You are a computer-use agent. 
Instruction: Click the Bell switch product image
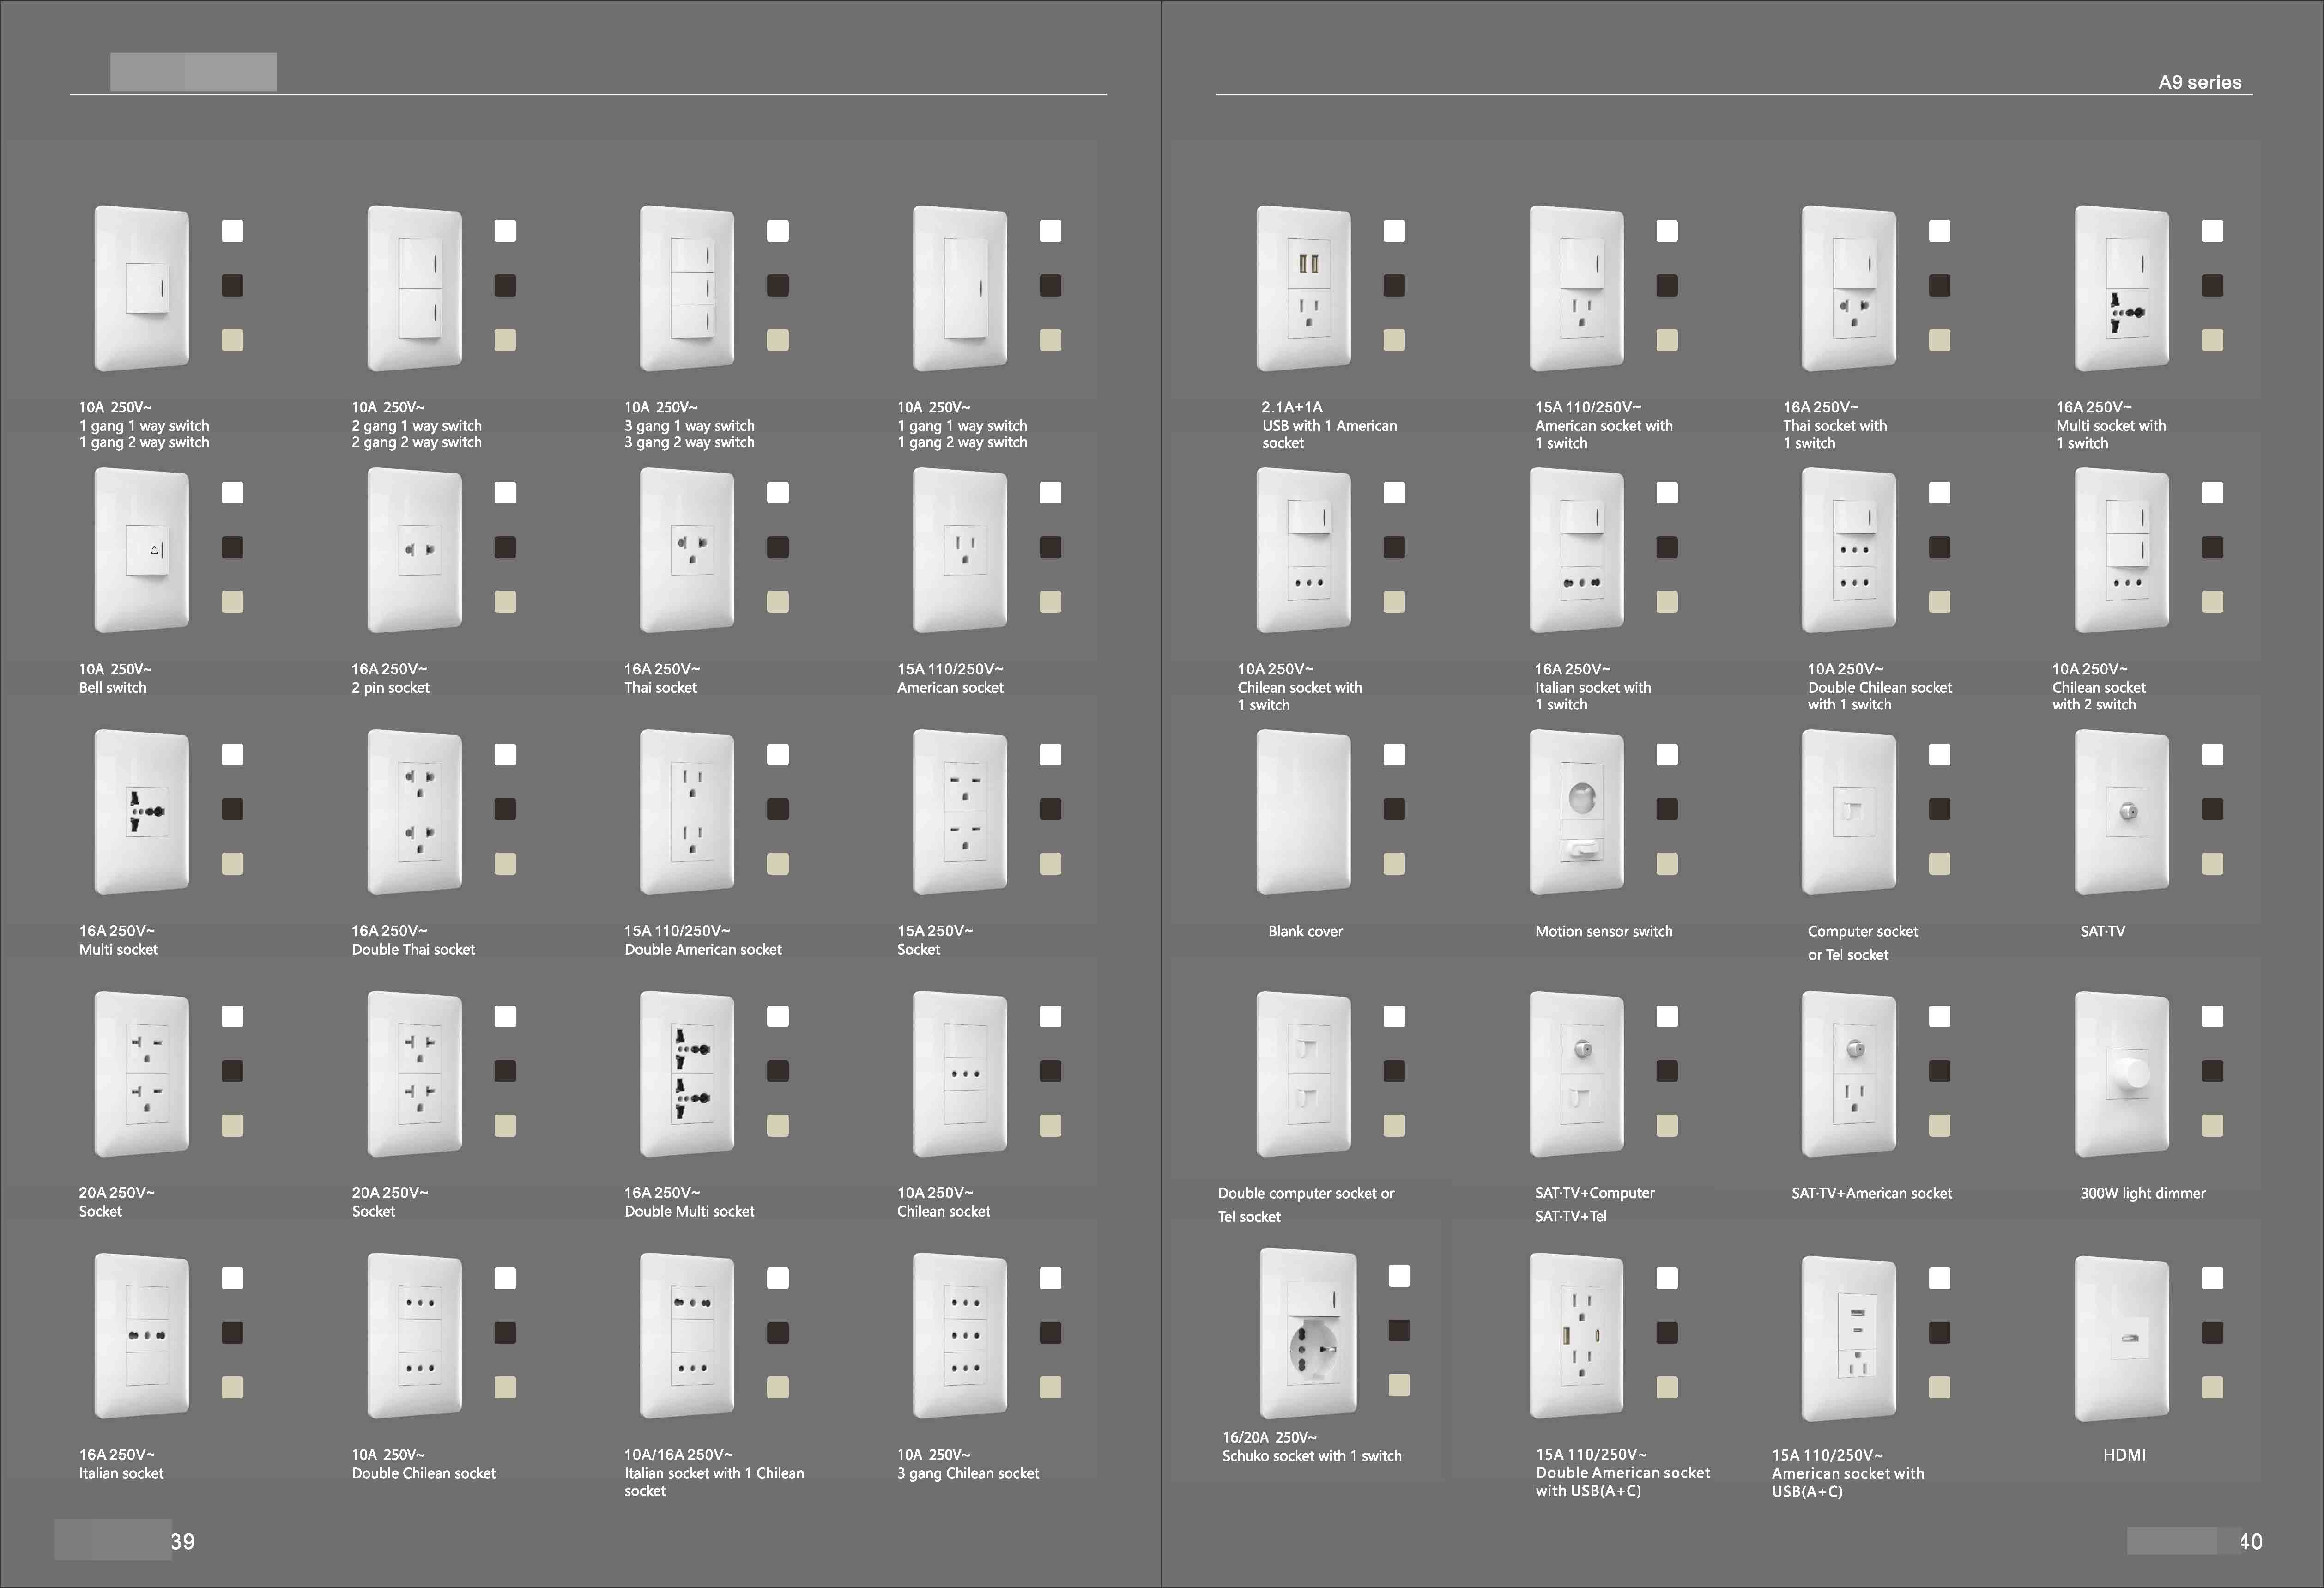pyautogui.click(x=141, y=550)
